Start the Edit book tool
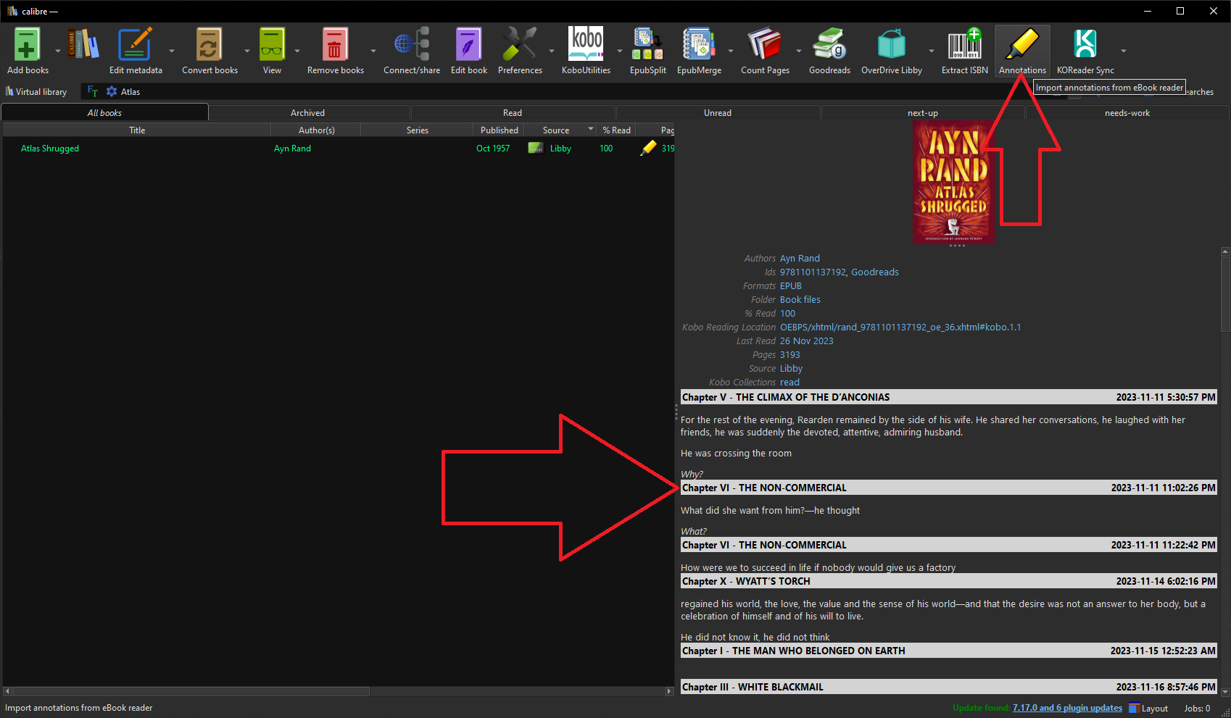Viewport: 1231px width, 718px height. [x=468, y=45]
